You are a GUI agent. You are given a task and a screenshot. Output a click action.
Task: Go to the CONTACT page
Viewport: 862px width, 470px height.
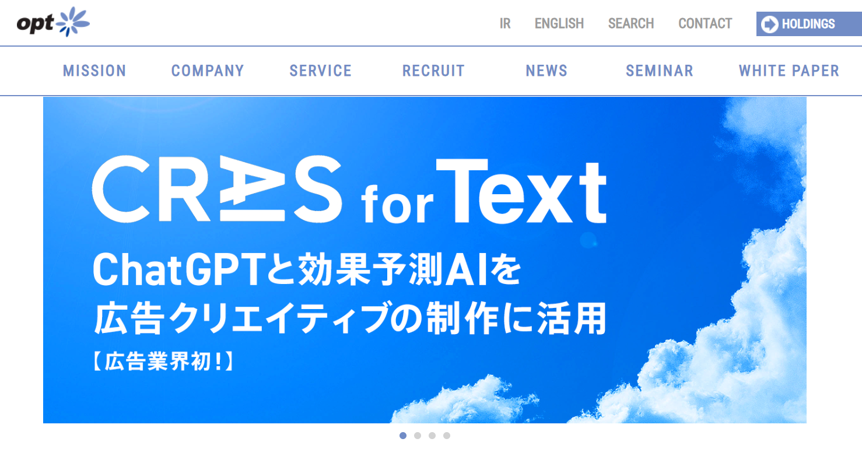point(705,24)
